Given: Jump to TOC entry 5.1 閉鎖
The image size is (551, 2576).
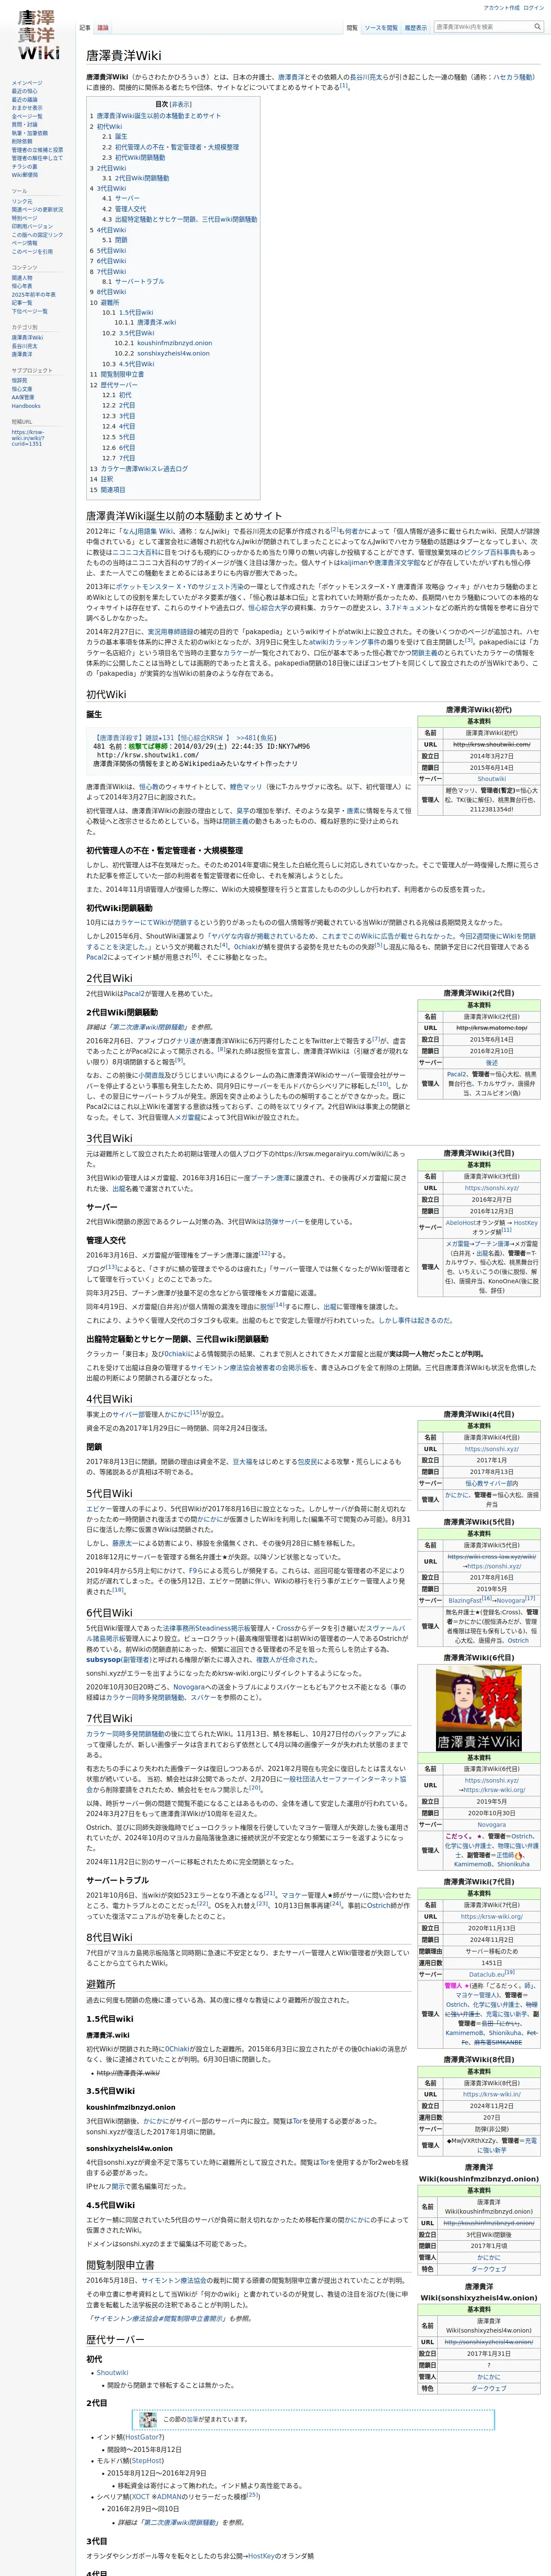Looking at the screenshot, I should click(x=114, y=240).
